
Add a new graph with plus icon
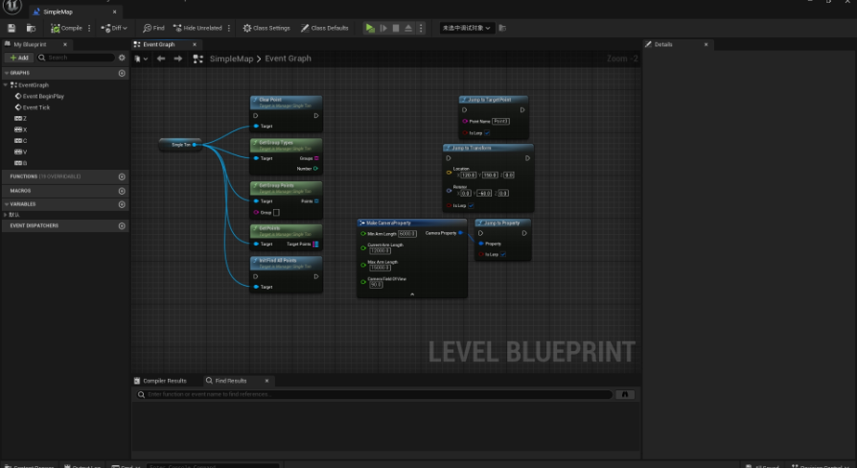click(x=122, y=73)
